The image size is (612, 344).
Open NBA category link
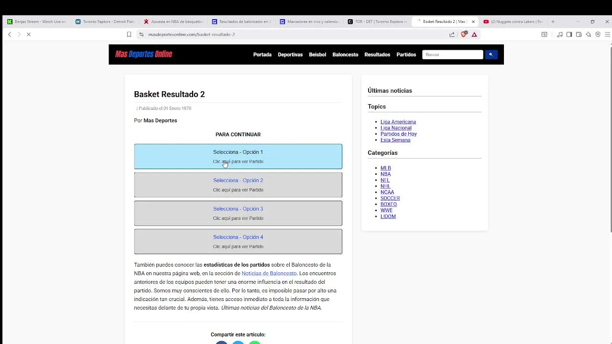coord(385,174)
